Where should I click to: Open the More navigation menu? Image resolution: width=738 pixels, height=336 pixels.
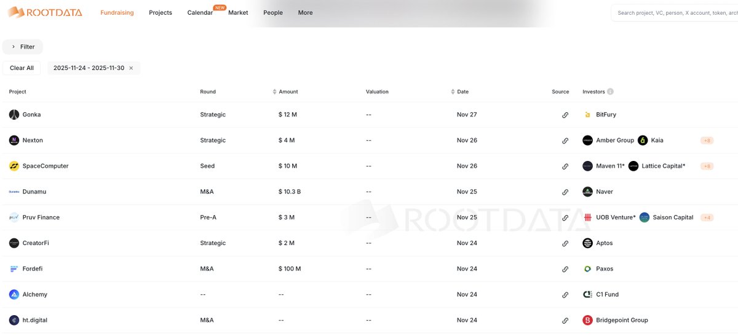pos(305,13)
